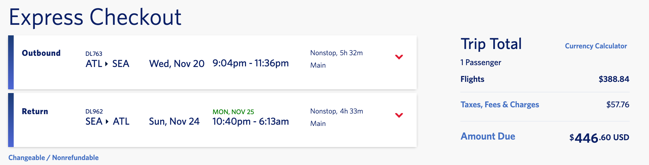Select the DL763 flight number
Viewport: 649px width, 165px height.
click(94, 54)
